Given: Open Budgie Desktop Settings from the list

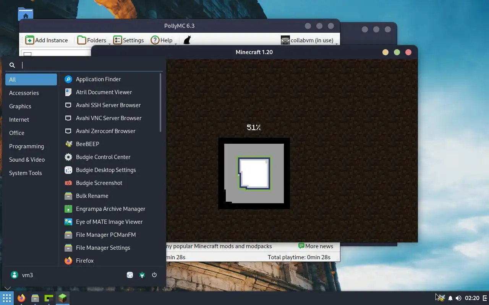Looking at the screenshot, I should click(110, 170).
